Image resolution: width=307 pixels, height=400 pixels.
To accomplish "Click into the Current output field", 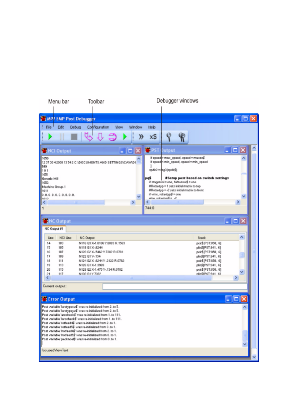I will click(175, 287).
